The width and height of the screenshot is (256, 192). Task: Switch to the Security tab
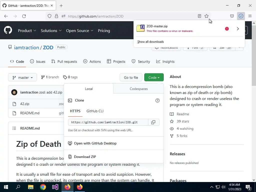pyautogui.click(x=141, y=61)
